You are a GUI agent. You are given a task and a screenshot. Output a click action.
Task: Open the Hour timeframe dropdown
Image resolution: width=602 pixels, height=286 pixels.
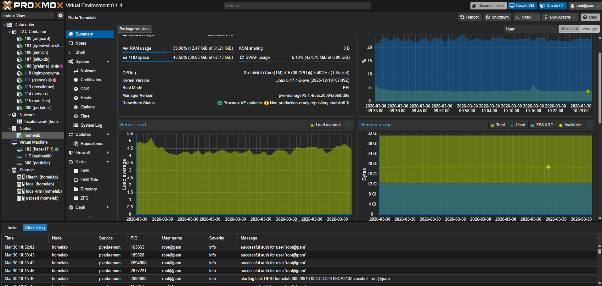(530, 29)
